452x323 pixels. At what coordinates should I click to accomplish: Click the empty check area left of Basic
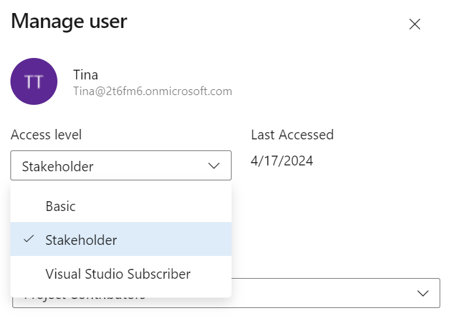[28, 206]
